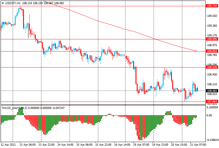Click the 21 Apr 07:00 time label

(x=198, y=144)
